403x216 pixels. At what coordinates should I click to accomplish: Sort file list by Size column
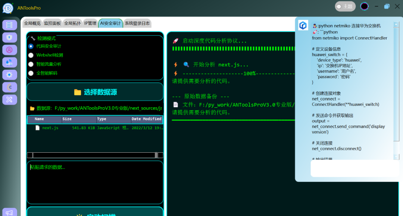click(79, 119)
